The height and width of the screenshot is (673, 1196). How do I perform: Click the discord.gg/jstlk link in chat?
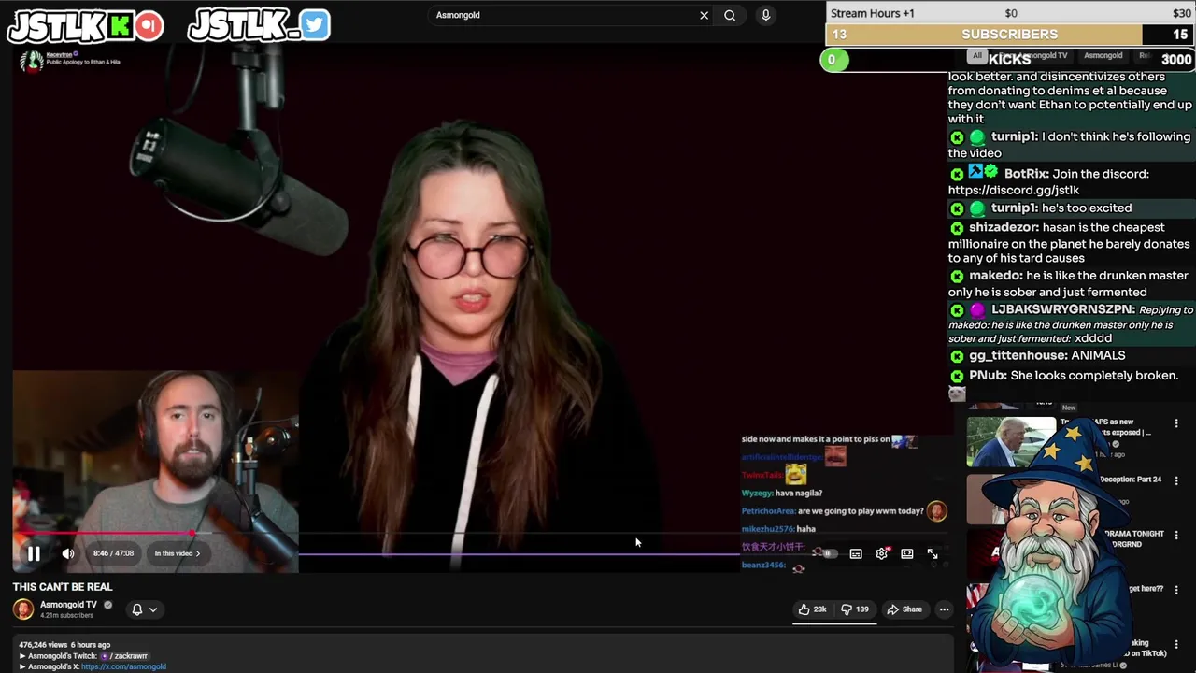point(1013,190)
